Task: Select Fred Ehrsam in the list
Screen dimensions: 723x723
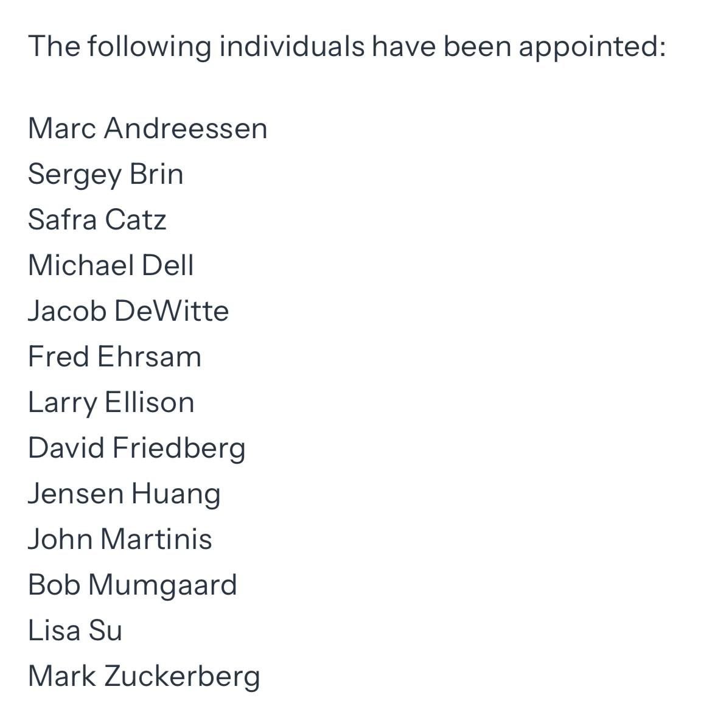Action: point(114,357)
